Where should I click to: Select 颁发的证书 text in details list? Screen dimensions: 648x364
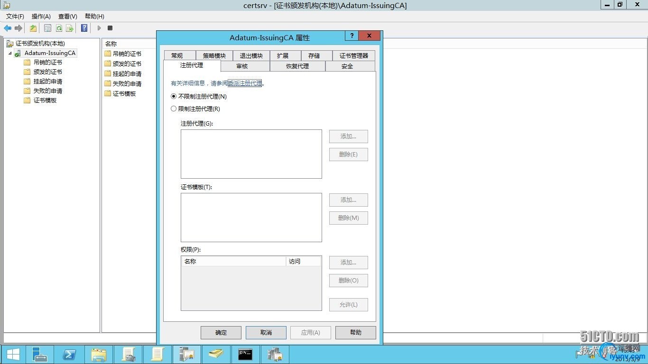pyautogui.click(x=127, y=64)
